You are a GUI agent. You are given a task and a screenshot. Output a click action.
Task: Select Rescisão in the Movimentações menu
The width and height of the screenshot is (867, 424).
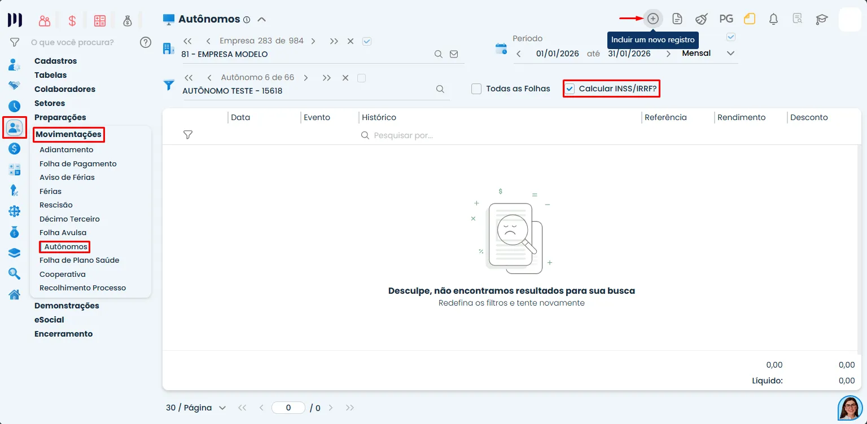56,205
